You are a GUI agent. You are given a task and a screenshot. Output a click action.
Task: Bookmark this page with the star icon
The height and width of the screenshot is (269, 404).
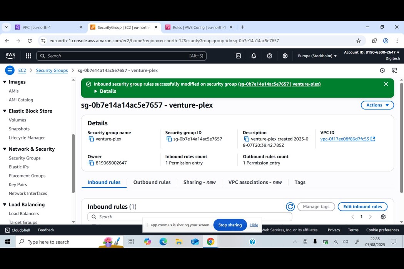358,41
